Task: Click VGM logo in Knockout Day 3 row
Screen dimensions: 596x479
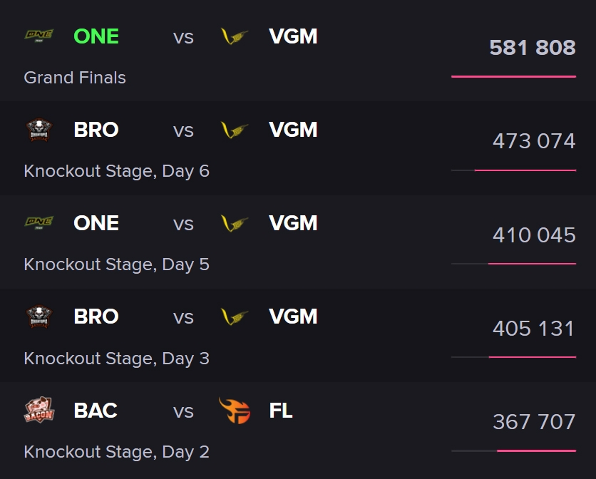Action: (235, 316)
